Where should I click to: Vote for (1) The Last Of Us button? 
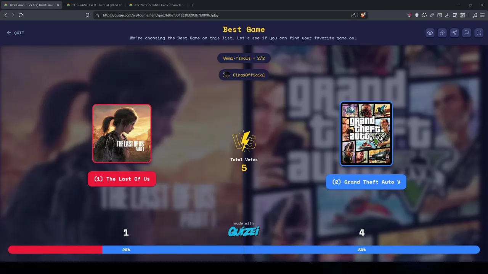click(x=122, y=179)
